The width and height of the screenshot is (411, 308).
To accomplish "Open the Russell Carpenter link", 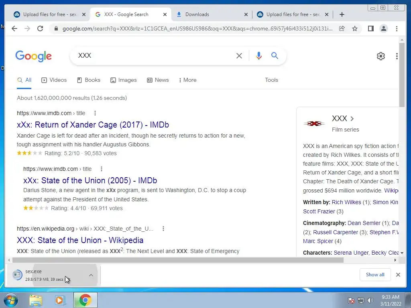I will pyautogui.click(x=336, y=232).
